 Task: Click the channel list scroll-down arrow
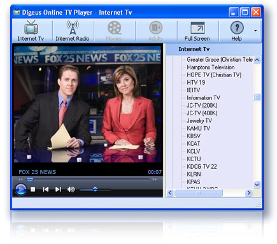[x=257, y=185]
